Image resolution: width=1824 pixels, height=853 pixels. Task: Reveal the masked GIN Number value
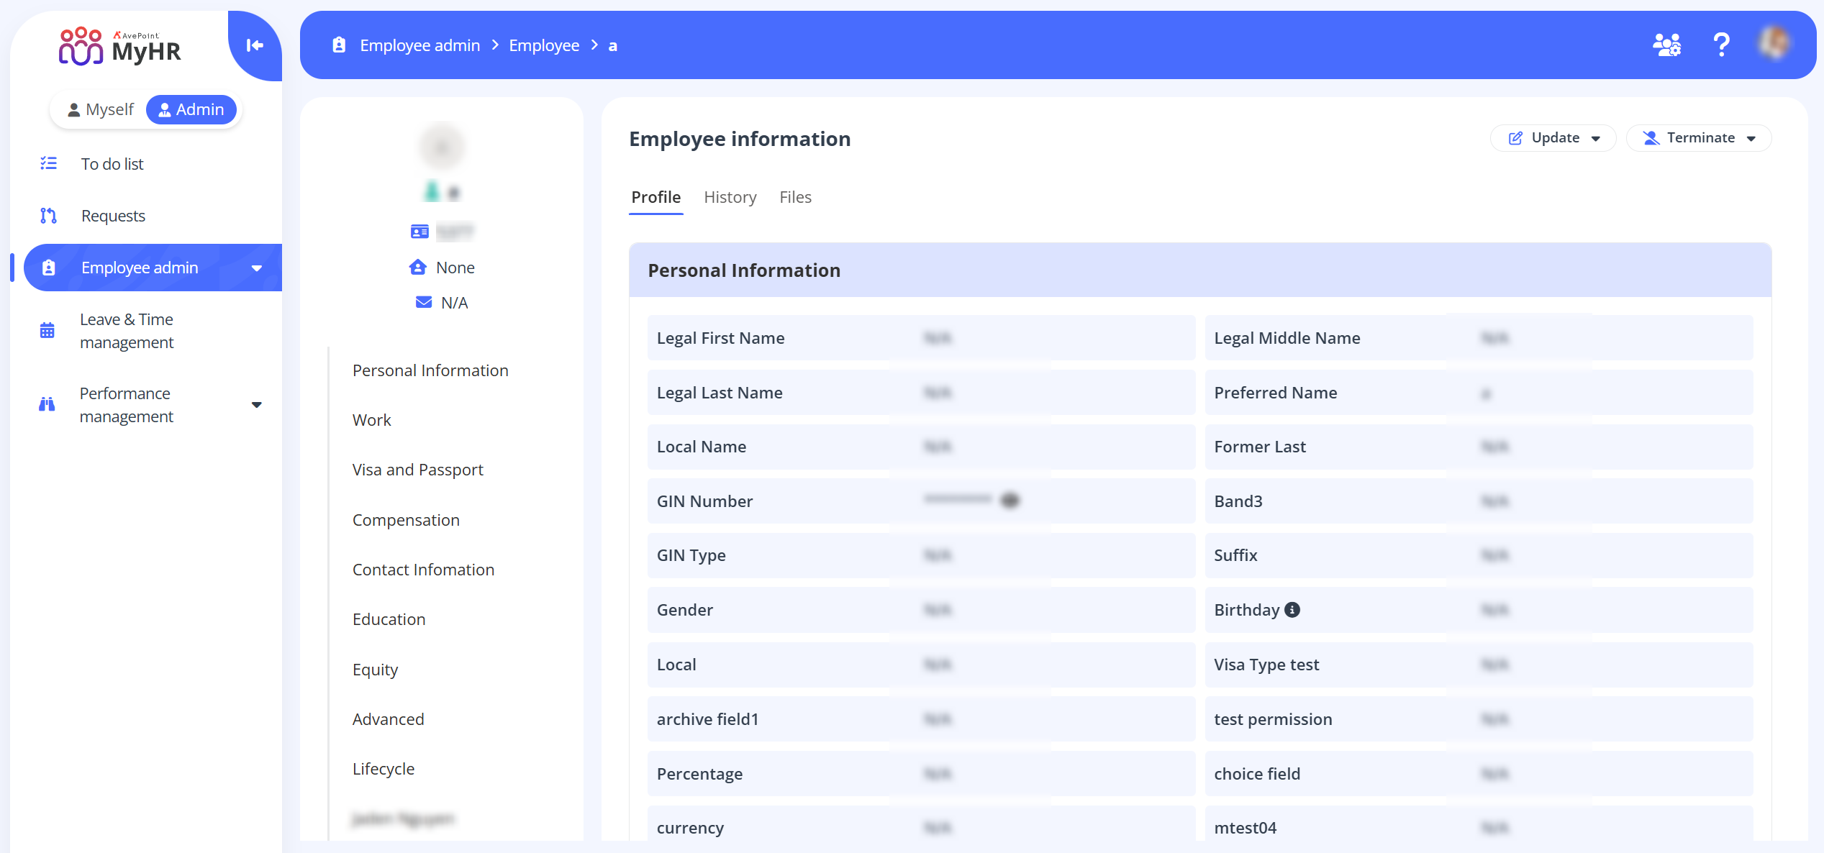[x=1010, y=500]
